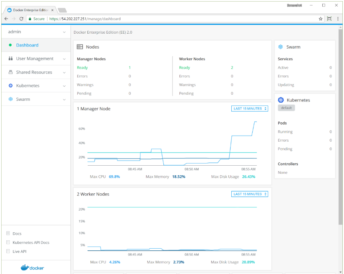Click the Swarm icon in left sidebar
The height and width of the screenshot is (274, 344).
point(11,99)
